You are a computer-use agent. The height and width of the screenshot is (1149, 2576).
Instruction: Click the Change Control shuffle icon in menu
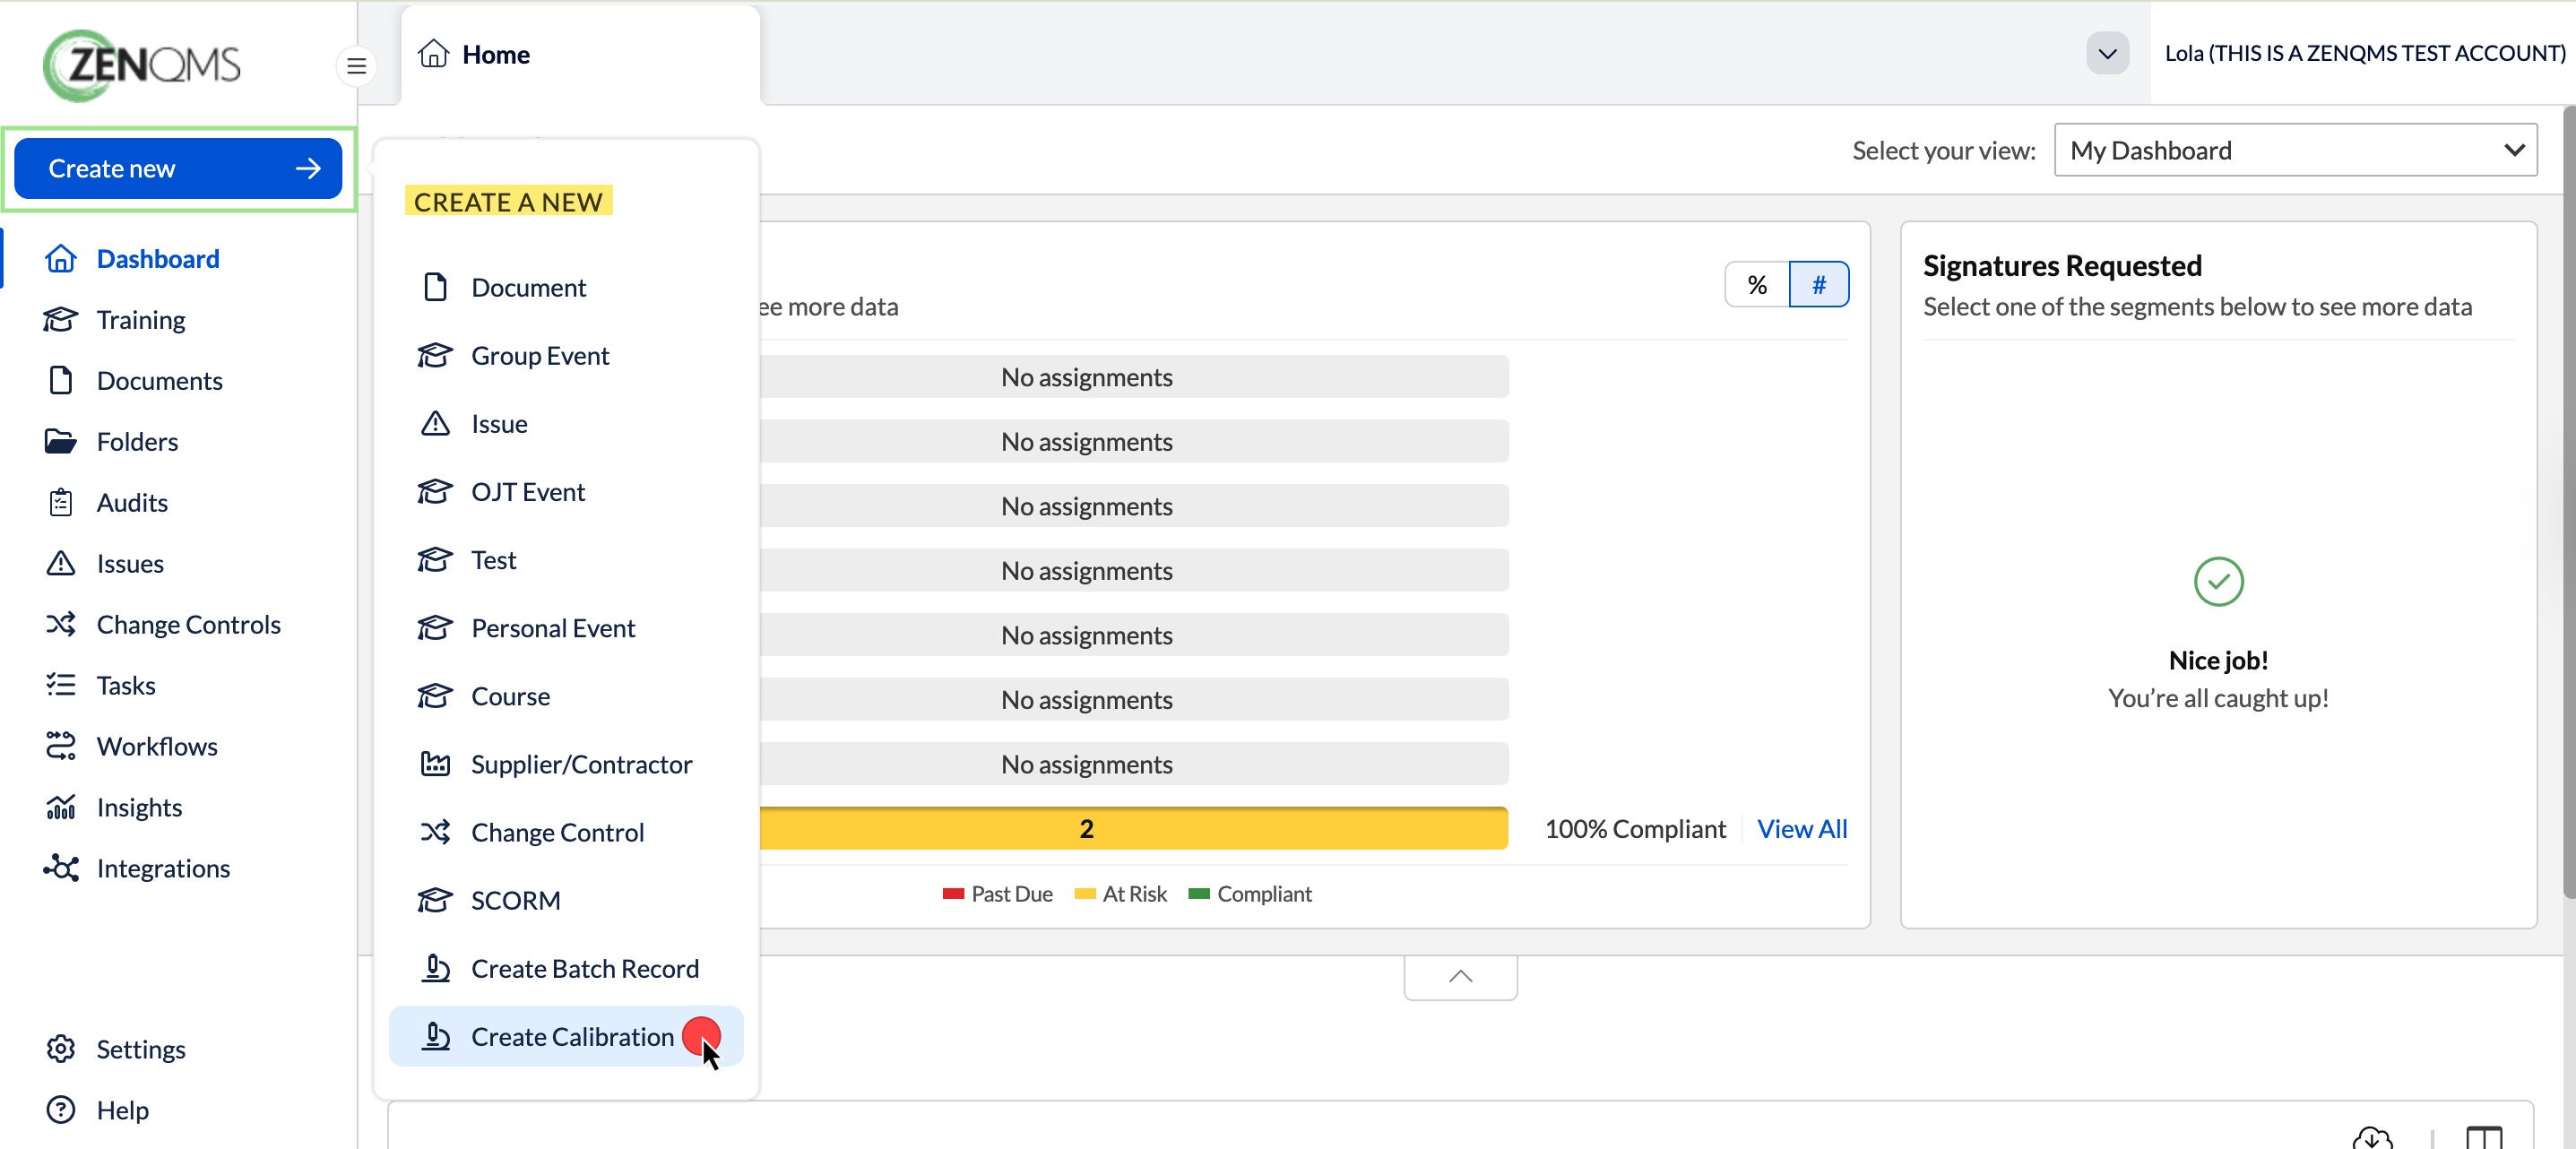coord(435,833)
